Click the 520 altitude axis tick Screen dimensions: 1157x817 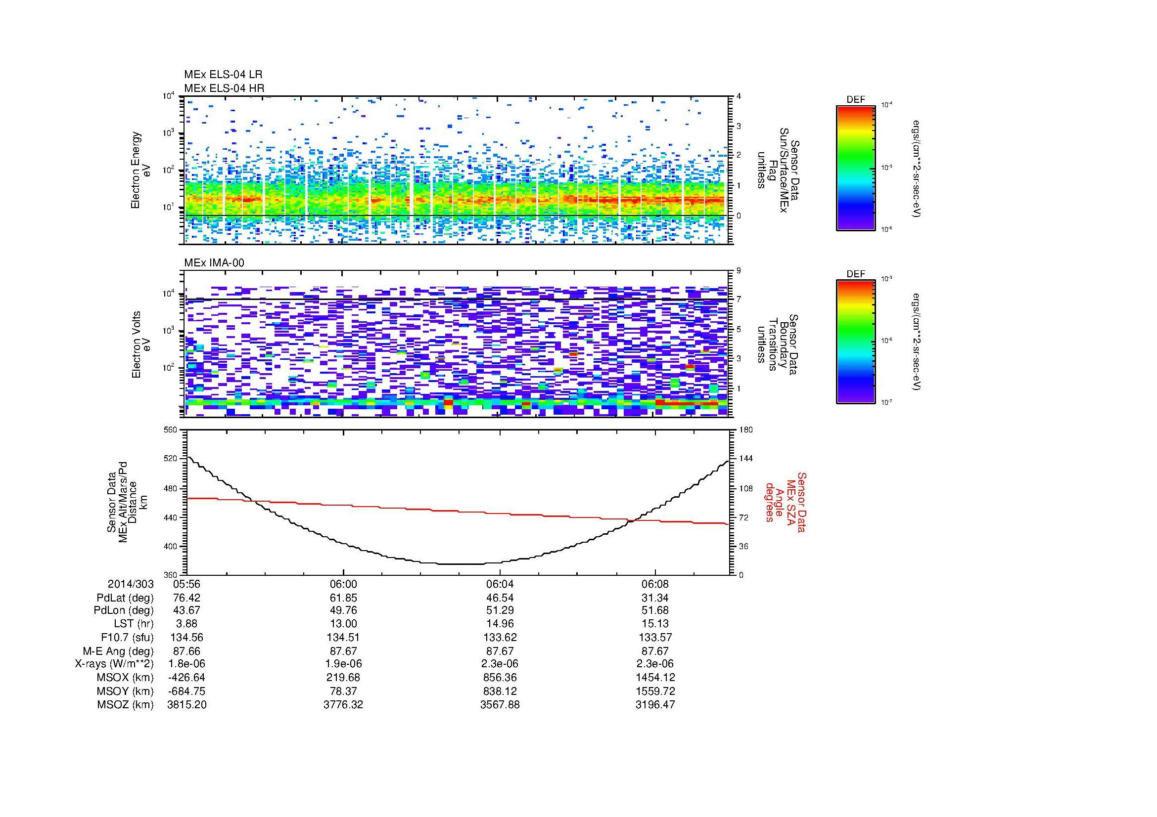171,459
